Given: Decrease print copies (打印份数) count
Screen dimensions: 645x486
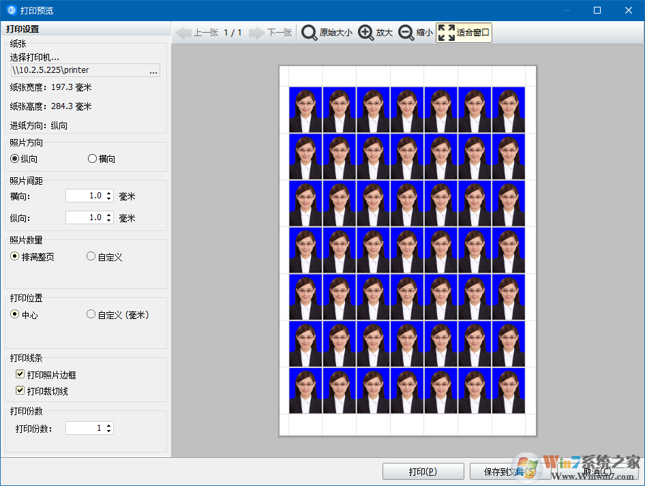Looking at the screenshot, I should point(108,431).
